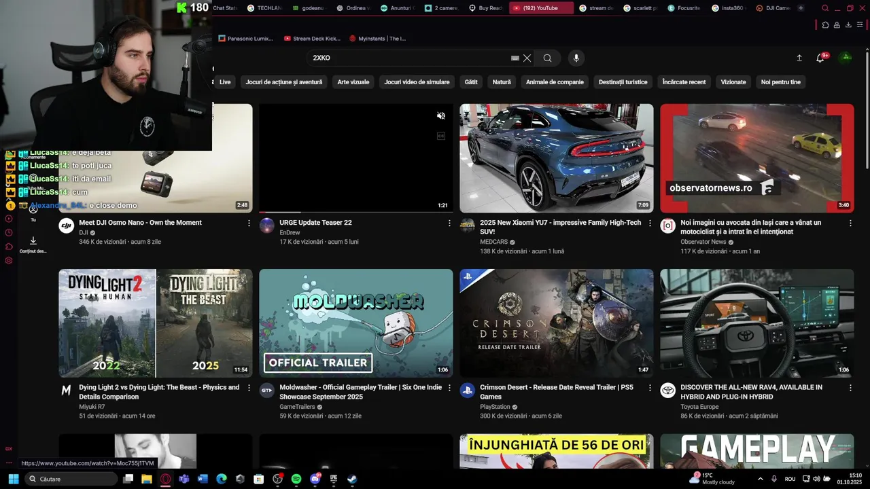The image size is (870, 489).
Task: Open options menu for Observator News video
Action: click(x=850, y=223)
